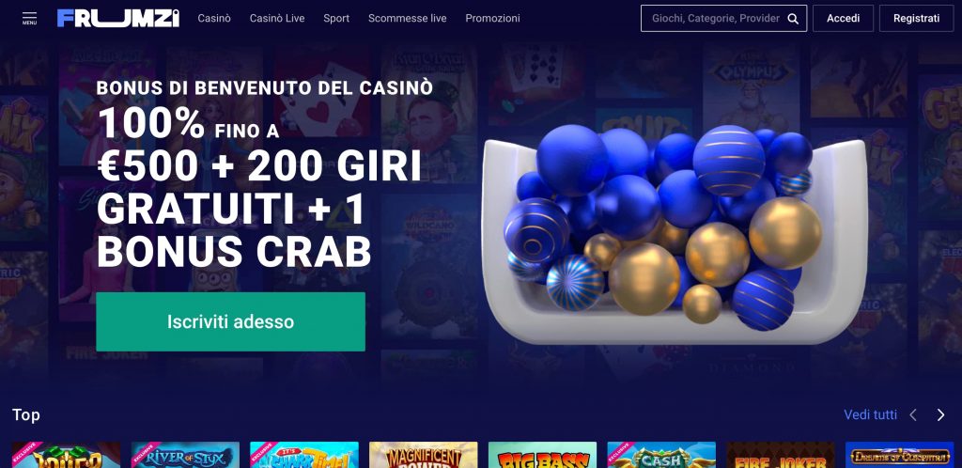Open the Dreams of Glaspimur game thumbnail
Image resolution: width=962 pixels, height=468 pixels.
[x=899, y=455]
